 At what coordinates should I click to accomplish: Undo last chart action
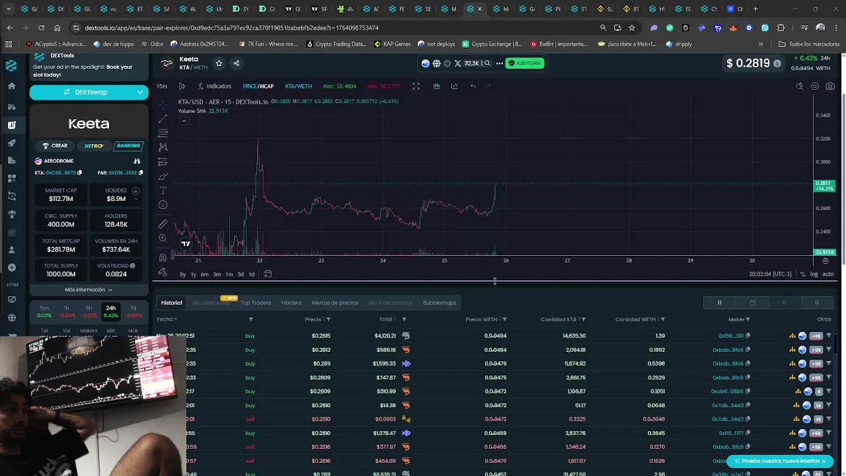[473, 86]
